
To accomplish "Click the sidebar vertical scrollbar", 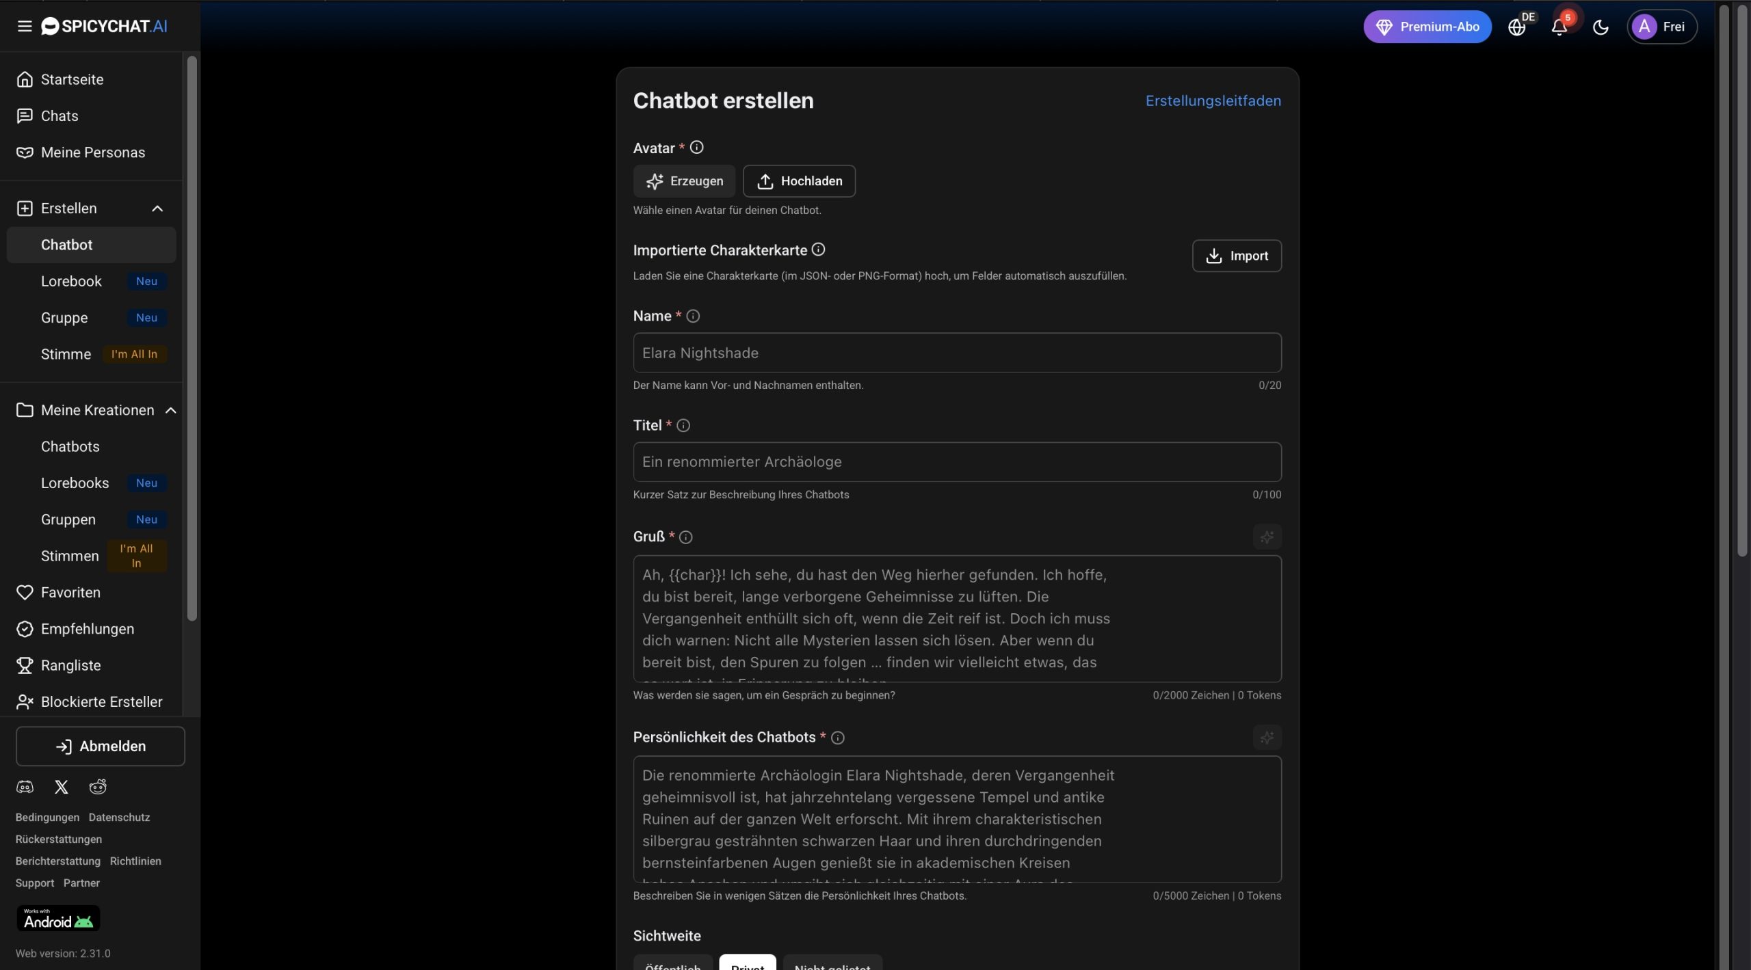I will 192,338.
